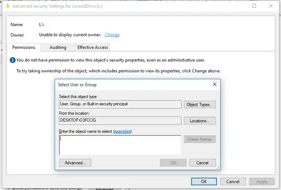The height and width of the screenshot is (190, 281).
Task: Click the Check Names button
Action: click(x=200, y=140)
